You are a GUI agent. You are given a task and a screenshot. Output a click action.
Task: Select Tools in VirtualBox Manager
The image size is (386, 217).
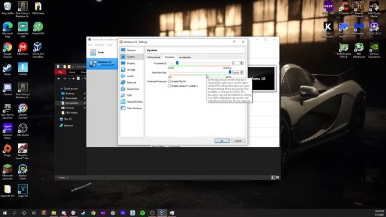(102, 52)
